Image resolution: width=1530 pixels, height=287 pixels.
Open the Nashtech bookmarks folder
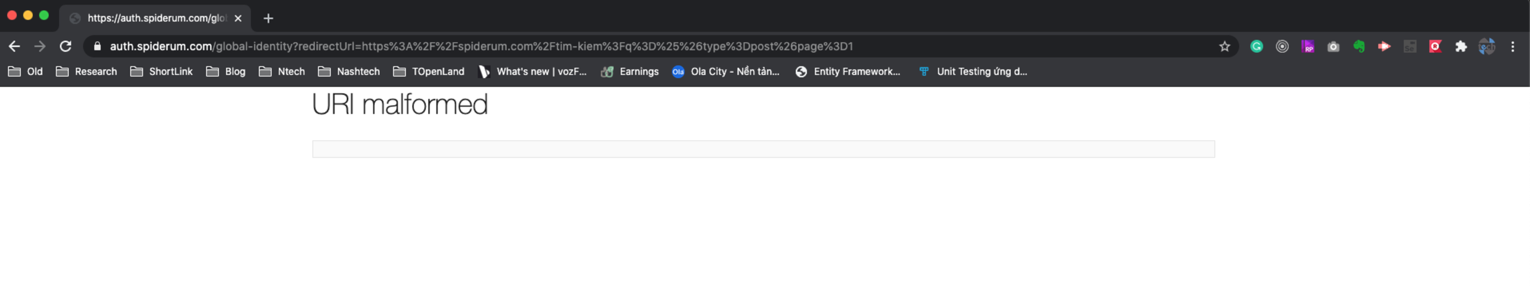pos(349,71)
